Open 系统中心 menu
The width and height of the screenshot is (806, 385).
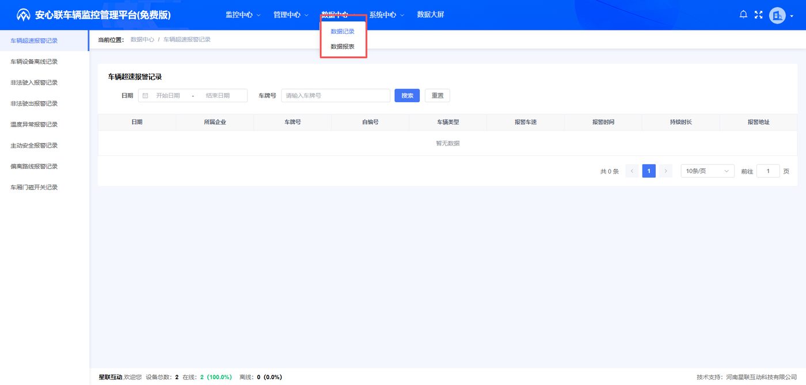(386, 15)
